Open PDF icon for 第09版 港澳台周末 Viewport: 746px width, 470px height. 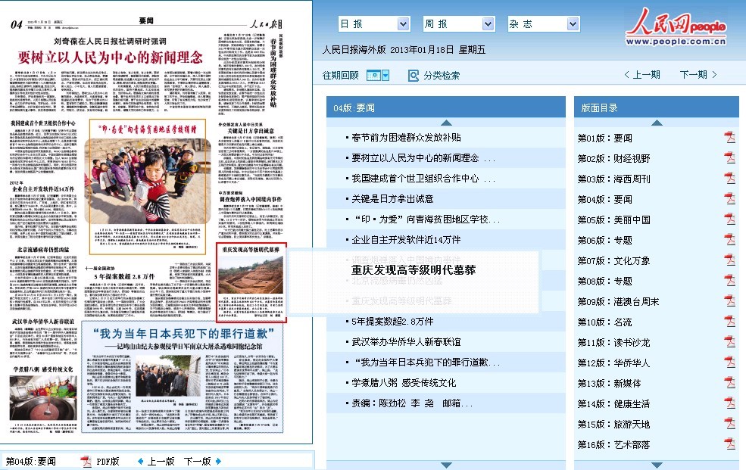(729, 300)
